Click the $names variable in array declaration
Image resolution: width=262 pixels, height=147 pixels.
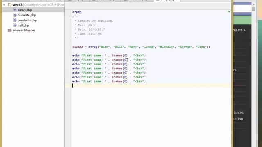(78, 47)
